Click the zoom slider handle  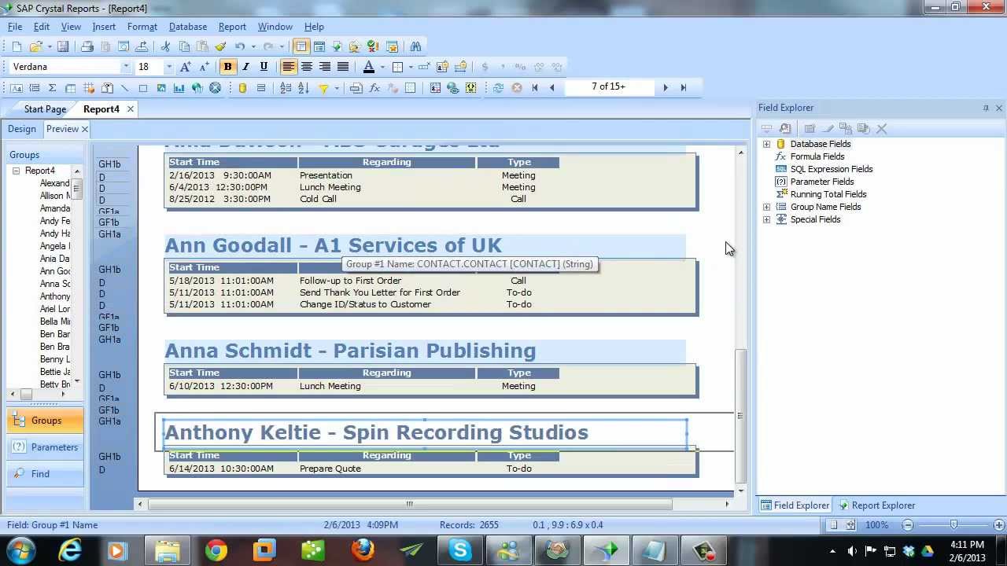click(x=954, y=524)
